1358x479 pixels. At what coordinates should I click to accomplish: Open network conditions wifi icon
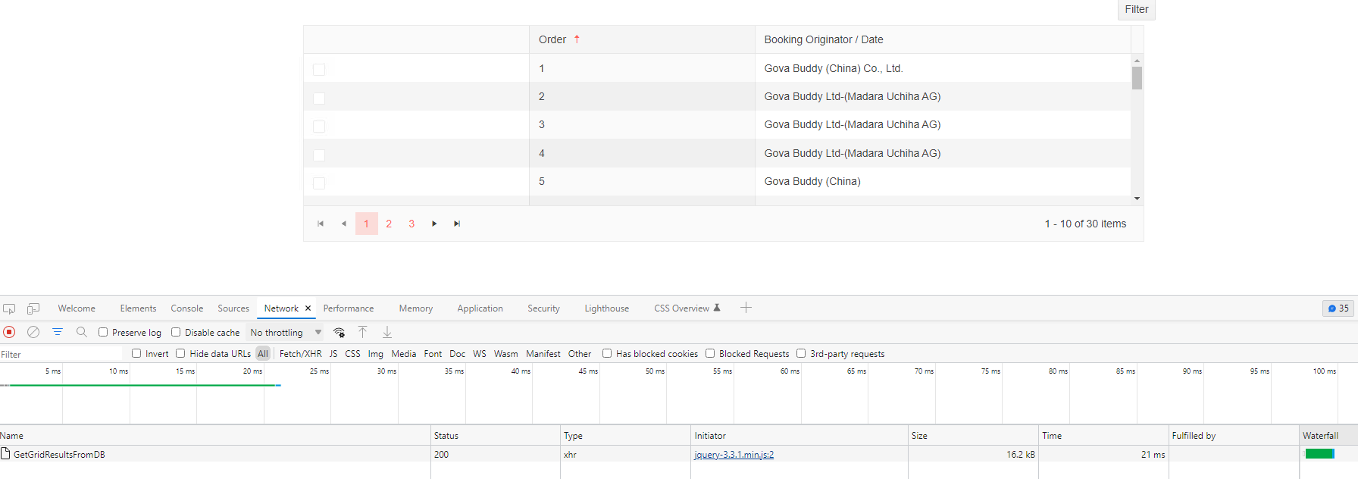(x=339, y=332)
